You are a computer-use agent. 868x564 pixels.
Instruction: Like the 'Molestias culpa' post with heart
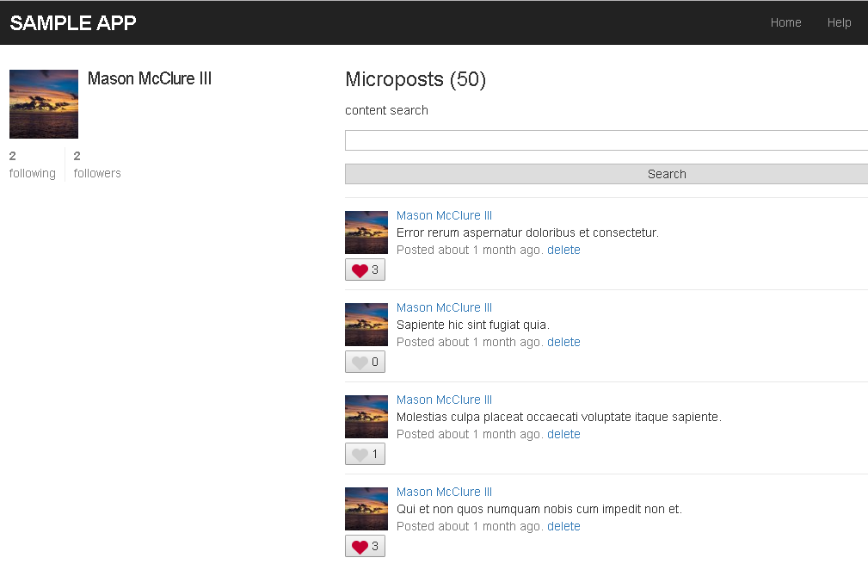coord(365,454)
